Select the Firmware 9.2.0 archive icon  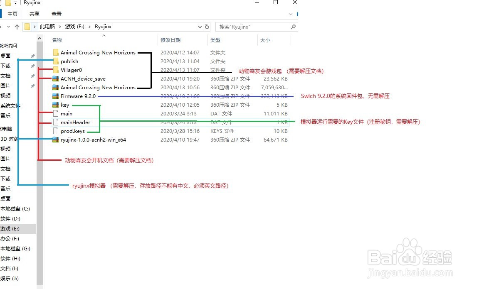(56, 96)
